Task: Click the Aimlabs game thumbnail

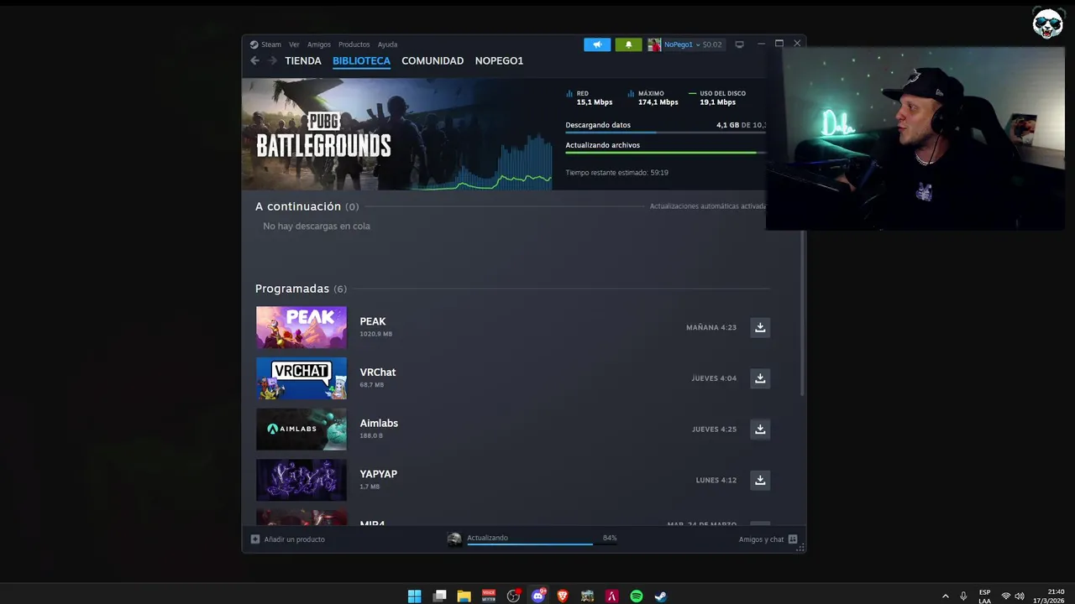Action: (302, 430)
